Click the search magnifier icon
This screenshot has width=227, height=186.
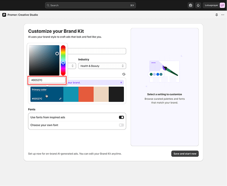[48, 5]
